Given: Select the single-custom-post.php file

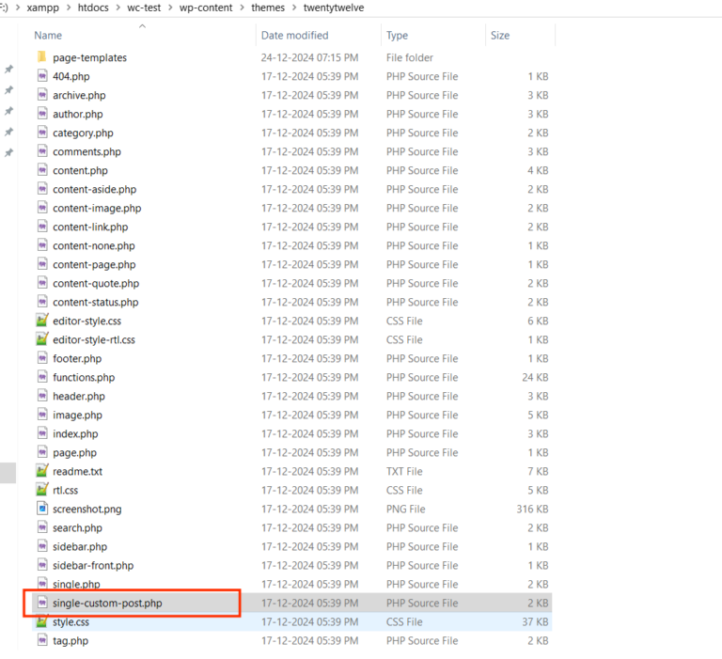Looking at the screenshot, I should 107,603.
